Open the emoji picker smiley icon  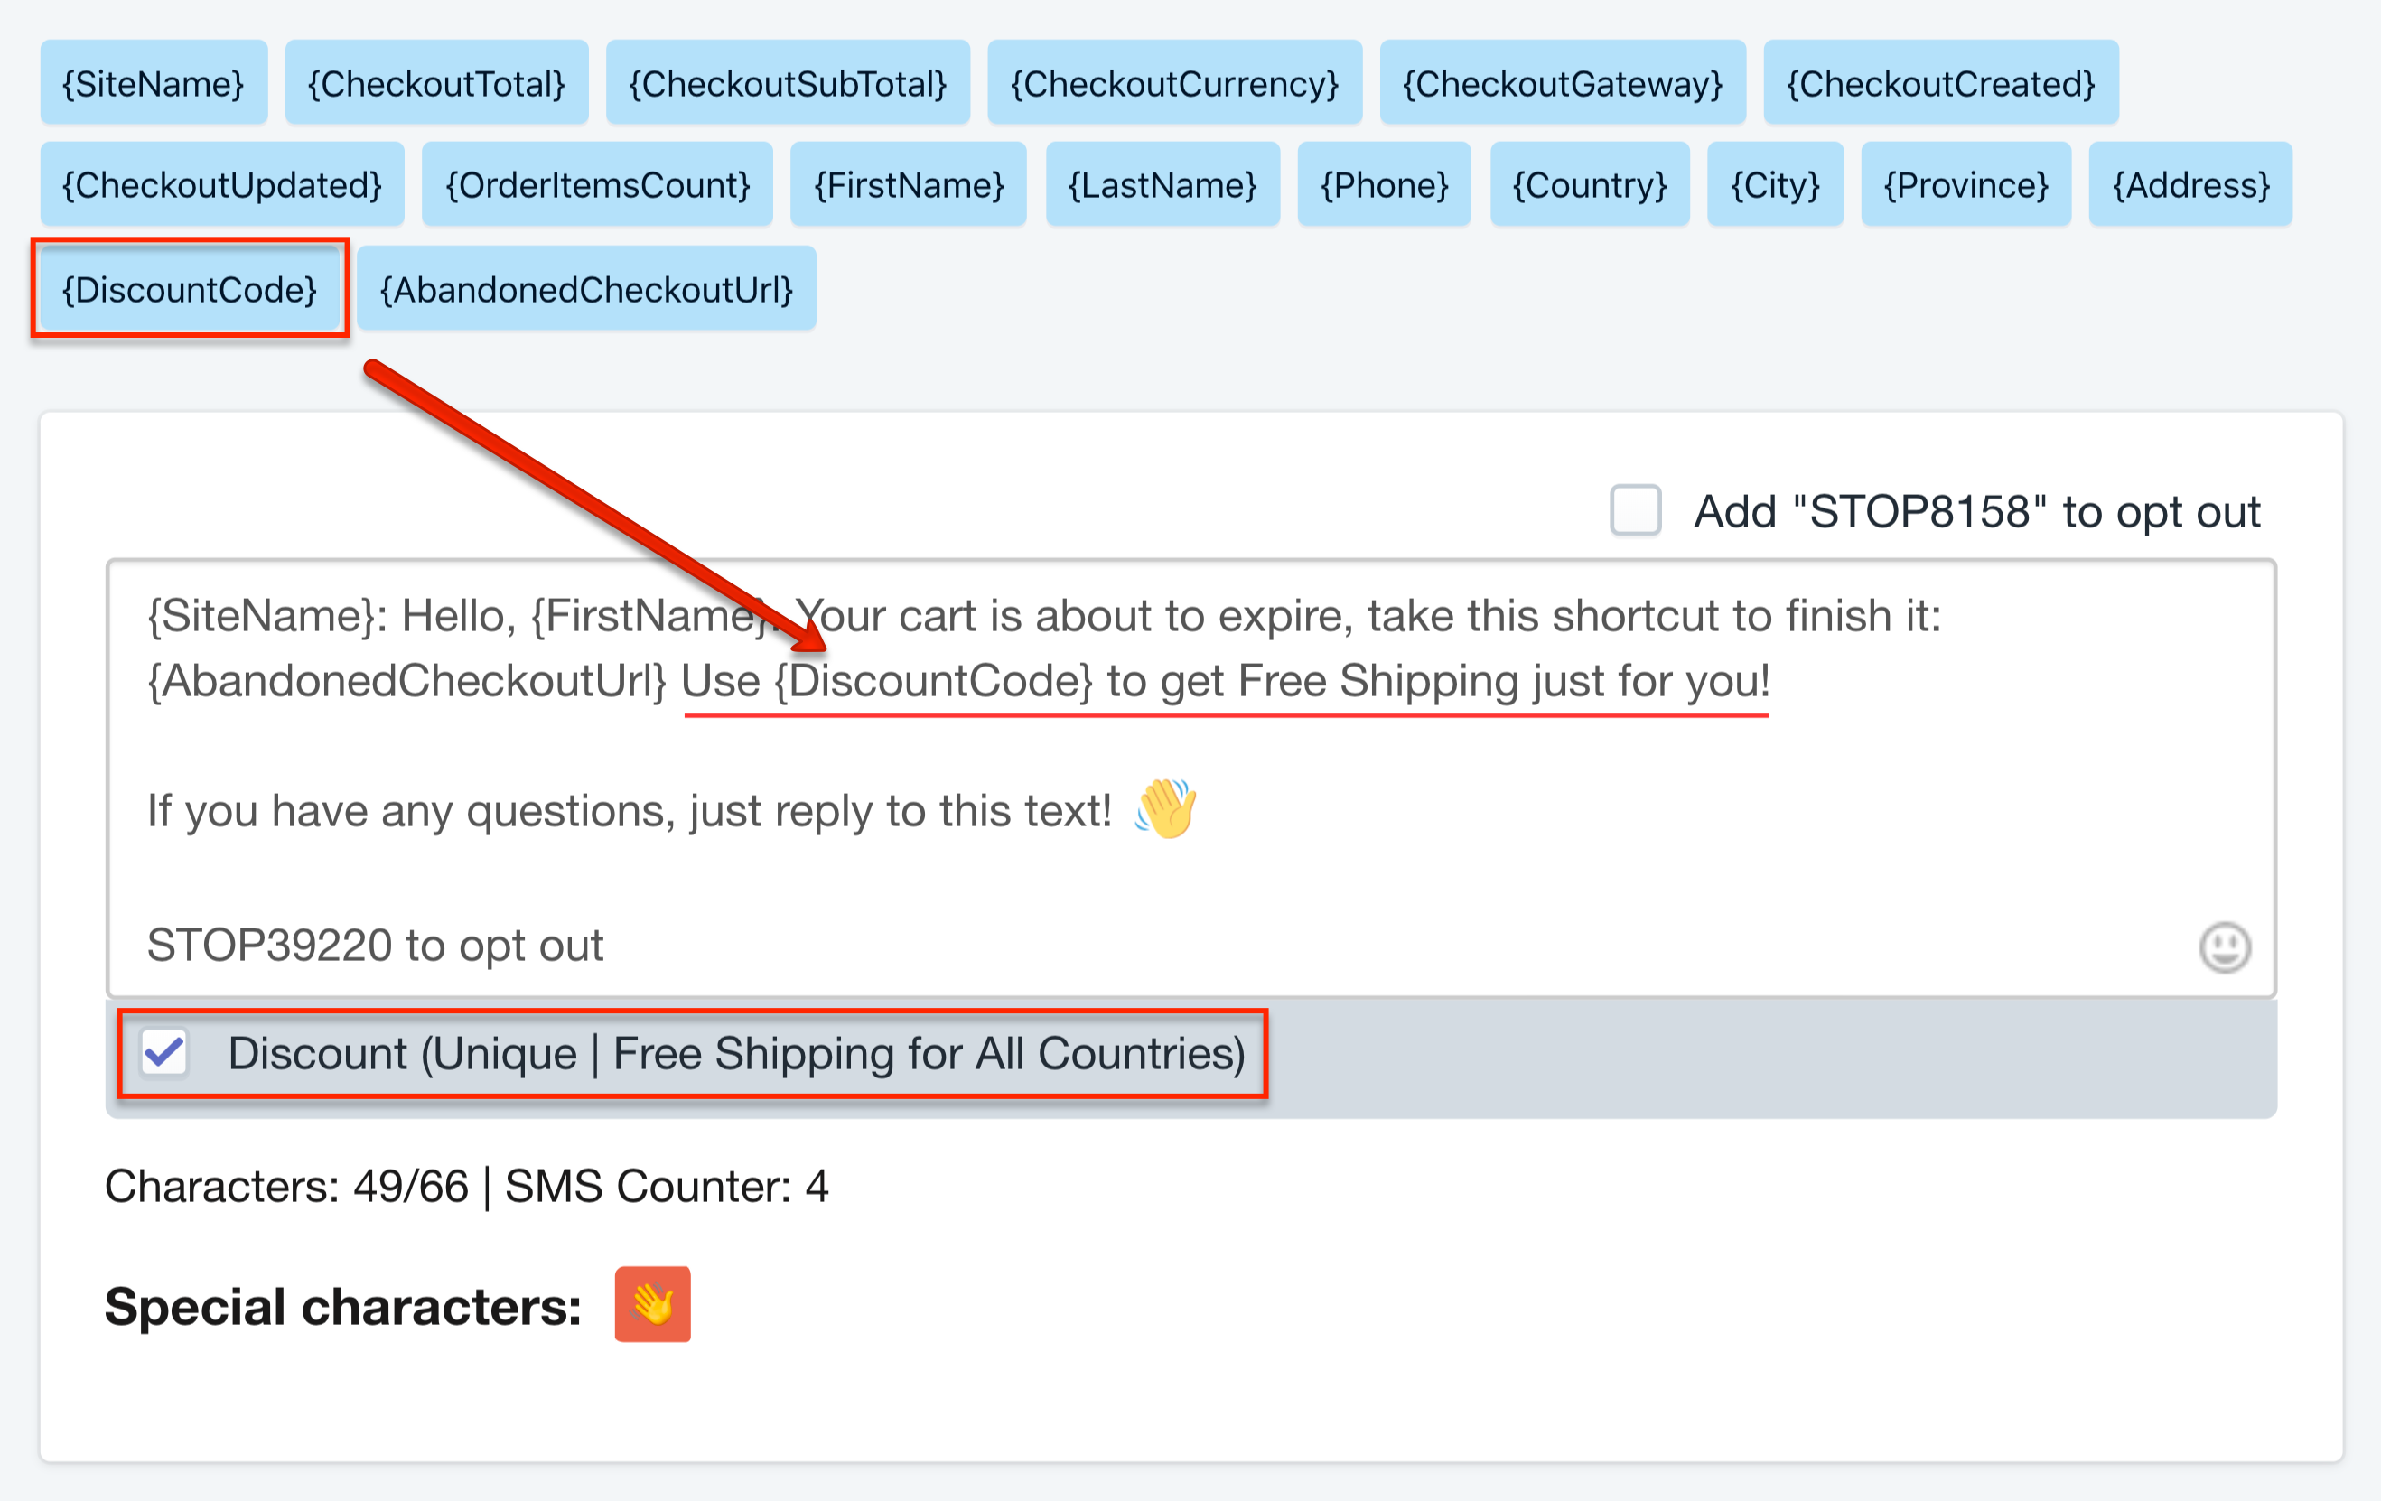pyautogui.click(x=2224, y=947)
